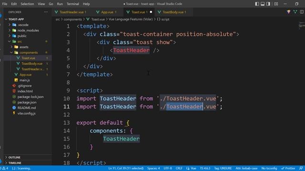Split the editor to the right

(x=302, y=12)
